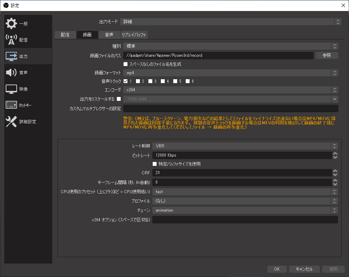
Task: Open the 一般 gear settings icon
Action: pyautogui.click(x=11, y=23)
